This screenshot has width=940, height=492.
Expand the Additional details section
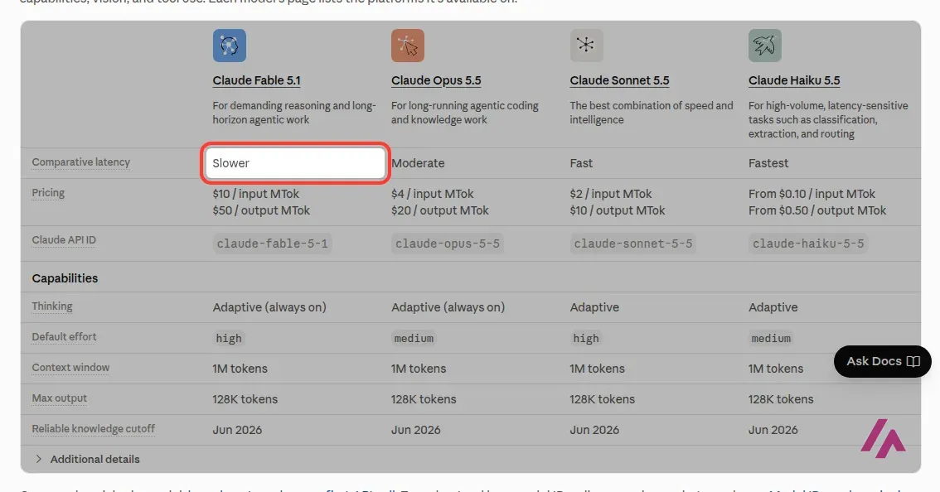pos(88,459)
